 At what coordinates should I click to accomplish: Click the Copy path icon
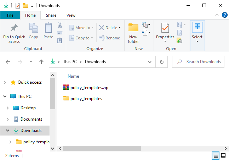coord(60,33)
